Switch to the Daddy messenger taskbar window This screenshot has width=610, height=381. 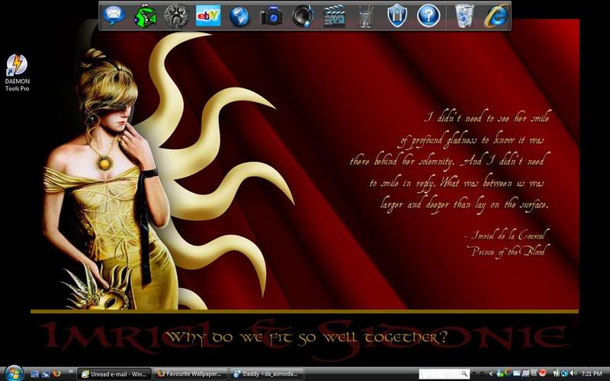[266, 374]
